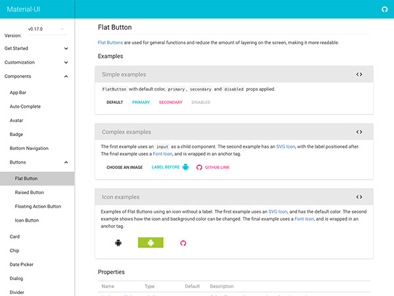
Task: Open the version v0.17.0 dropdown
Action: point(47,29)
